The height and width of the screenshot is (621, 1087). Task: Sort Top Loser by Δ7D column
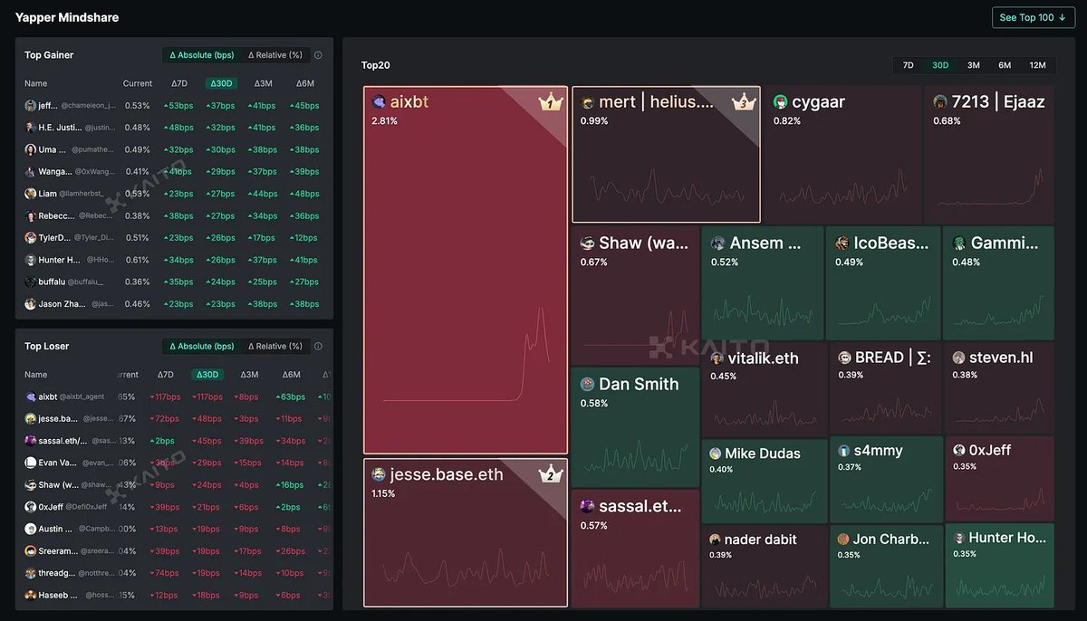click(x=165, y=375)
